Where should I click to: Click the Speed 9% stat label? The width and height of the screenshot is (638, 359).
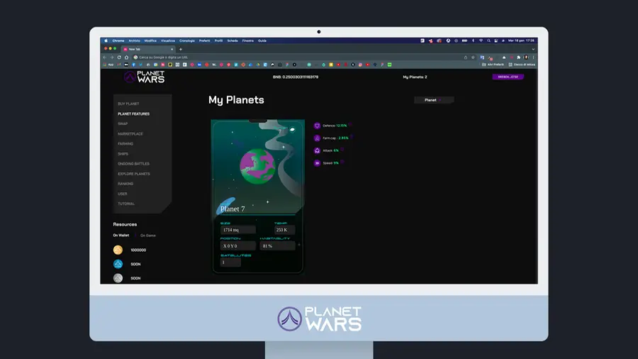[330, 163]
